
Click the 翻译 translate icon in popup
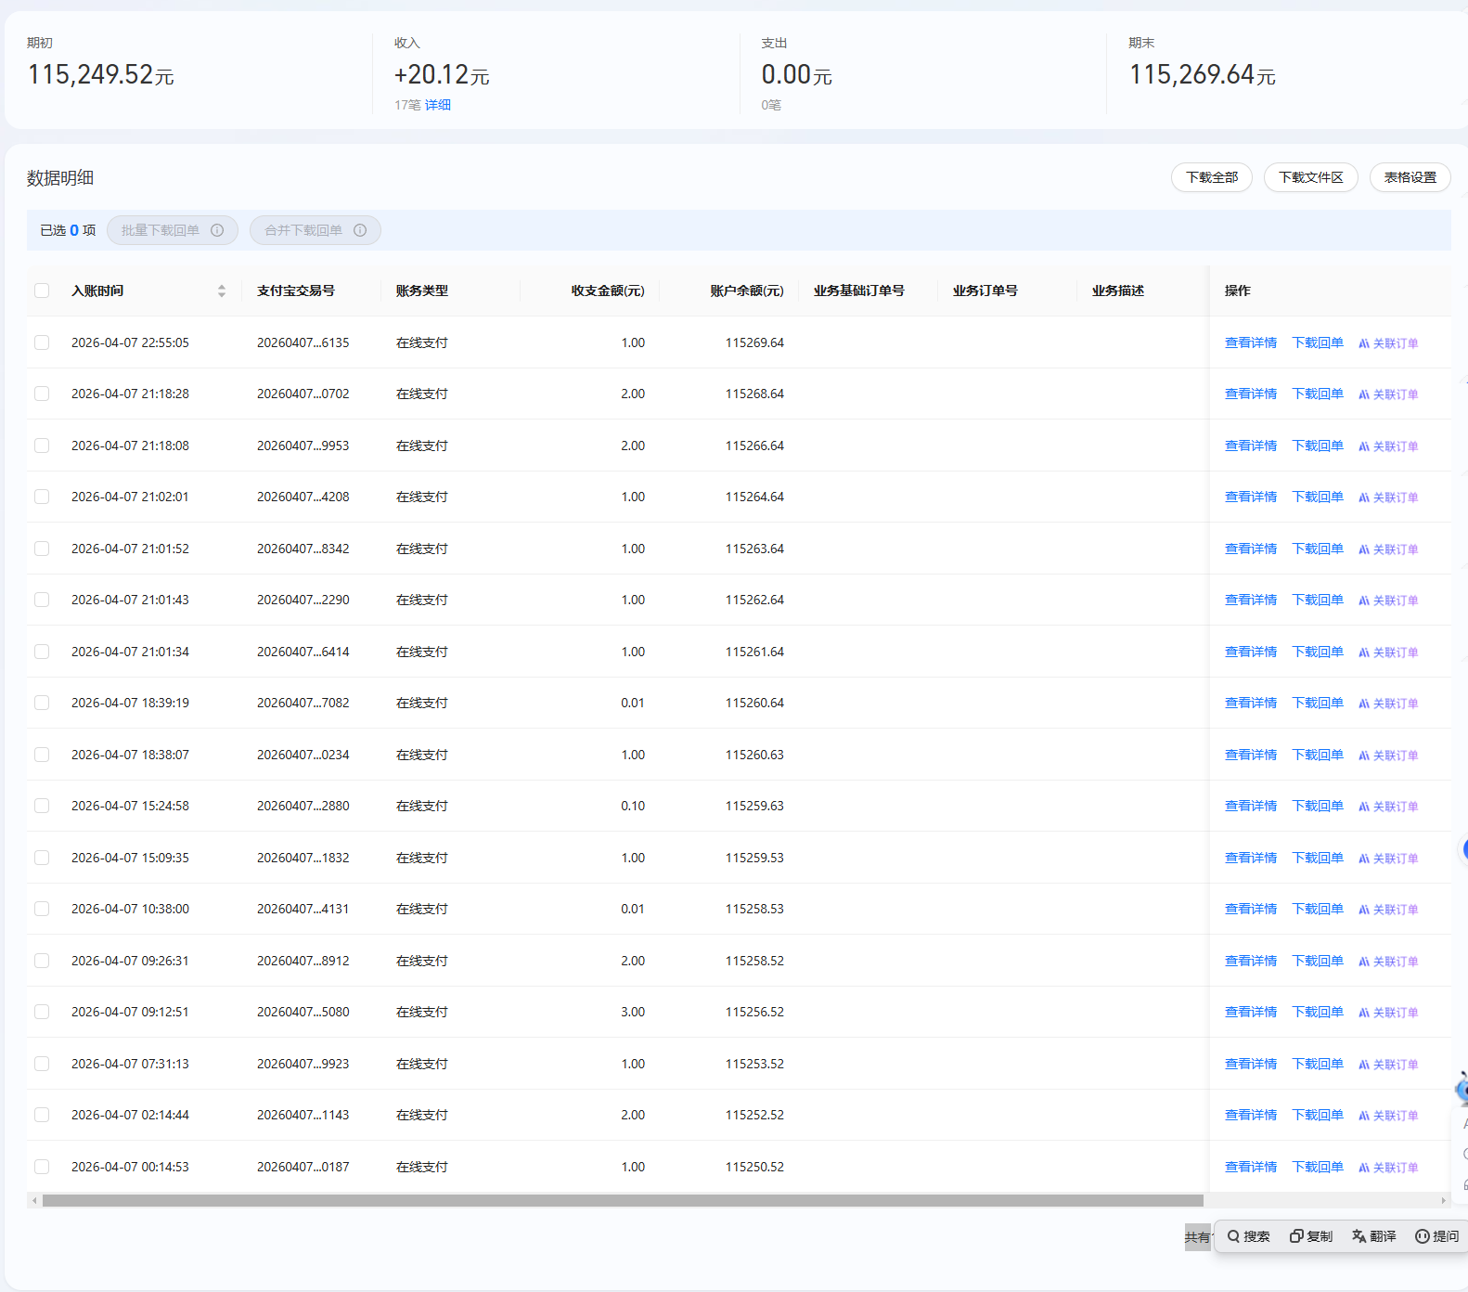point(1359,1236)
